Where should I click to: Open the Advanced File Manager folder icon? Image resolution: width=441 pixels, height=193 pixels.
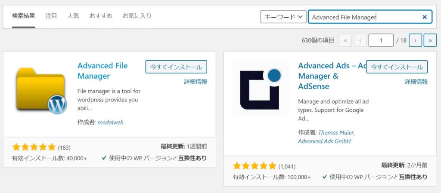pos(41,91)
